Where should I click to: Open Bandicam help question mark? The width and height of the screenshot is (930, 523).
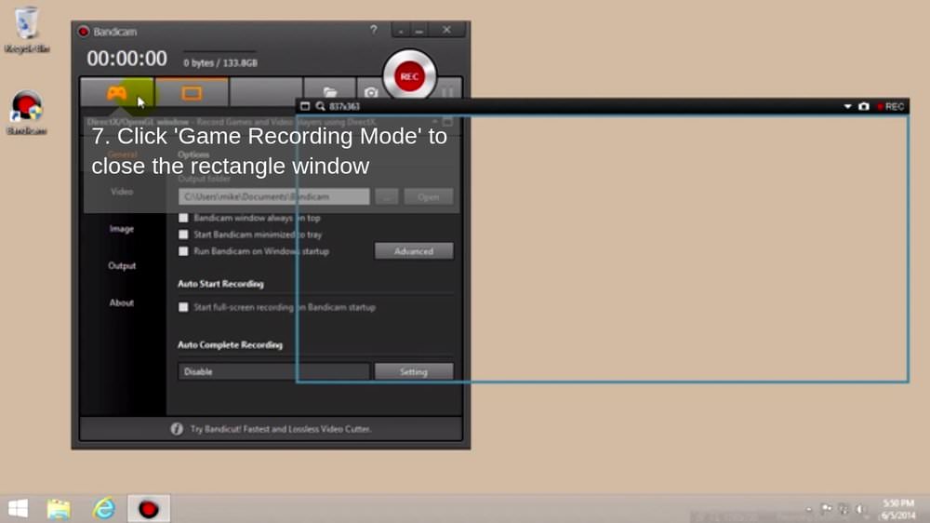(374, 30)
